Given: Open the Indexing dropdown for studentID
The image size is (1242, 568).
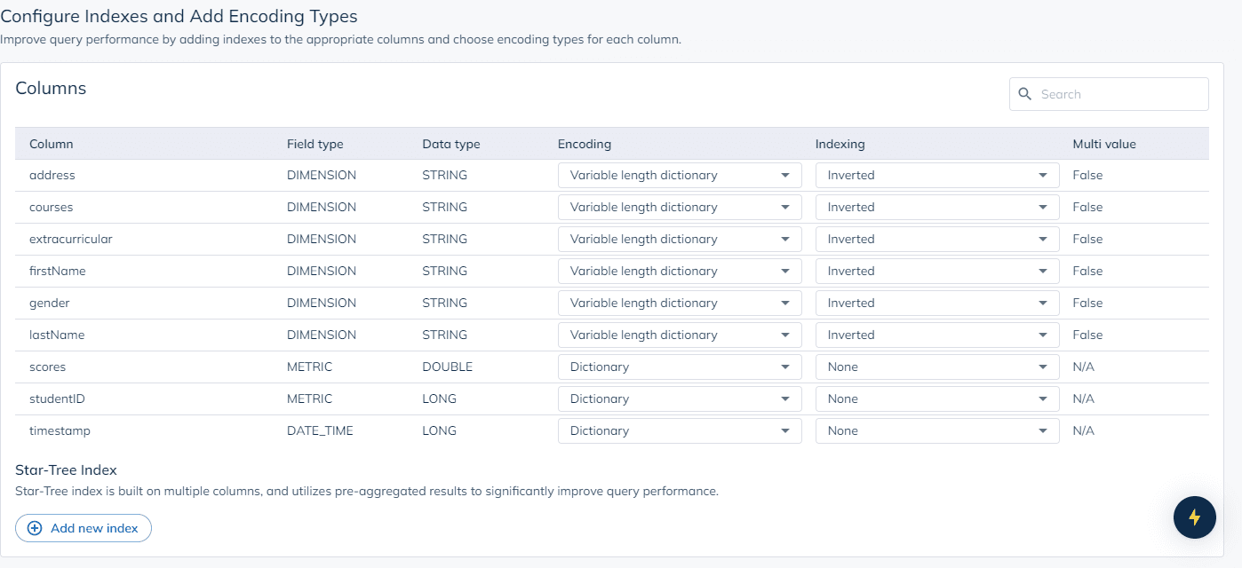Looking at the screenshot, I should 936,398.
